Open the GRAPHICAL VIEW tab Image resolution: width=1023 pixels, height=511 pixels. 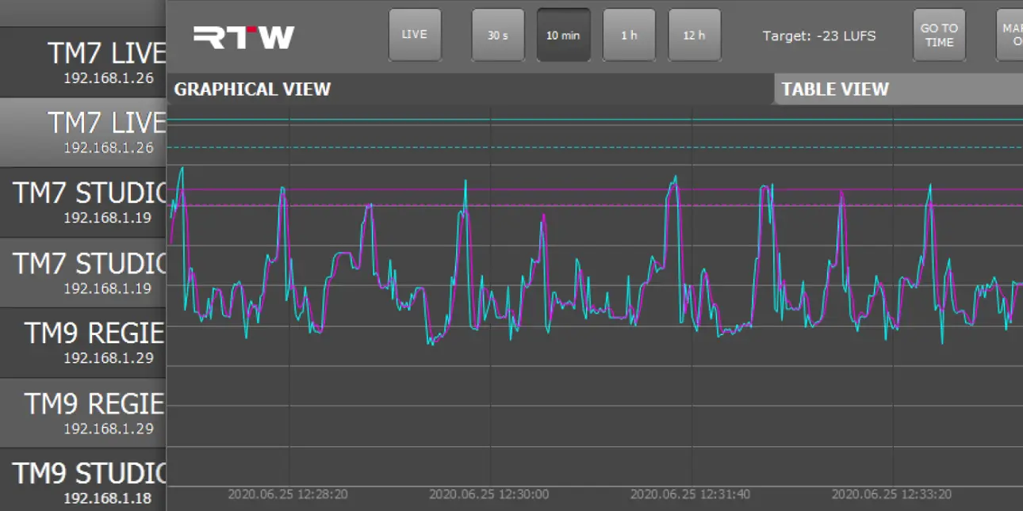(252, 90)
